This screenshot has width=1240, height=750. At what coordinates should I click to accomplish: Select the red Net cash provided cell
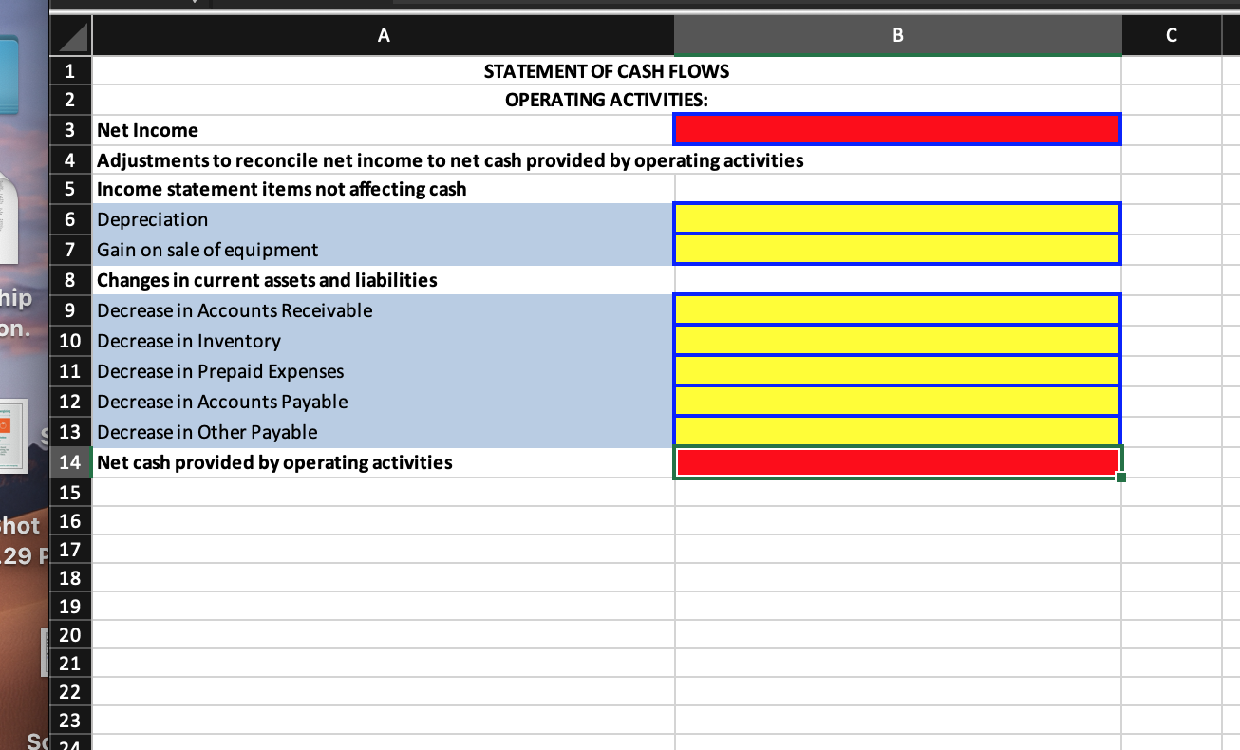tap(896, 462)
